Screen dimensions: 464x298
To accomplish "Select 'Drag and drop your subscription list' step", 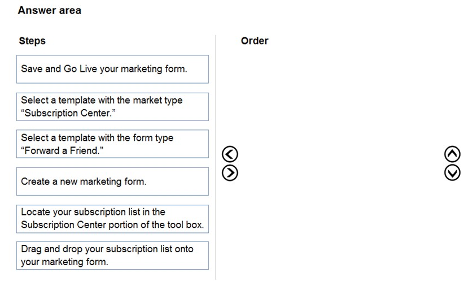I will (x=112, y=256).
